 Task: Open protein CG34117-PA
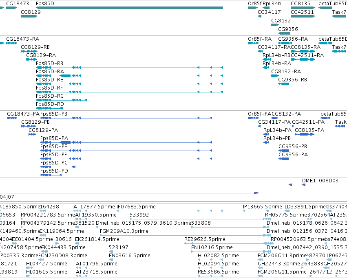pyautogui.click(x=274, y=122)
